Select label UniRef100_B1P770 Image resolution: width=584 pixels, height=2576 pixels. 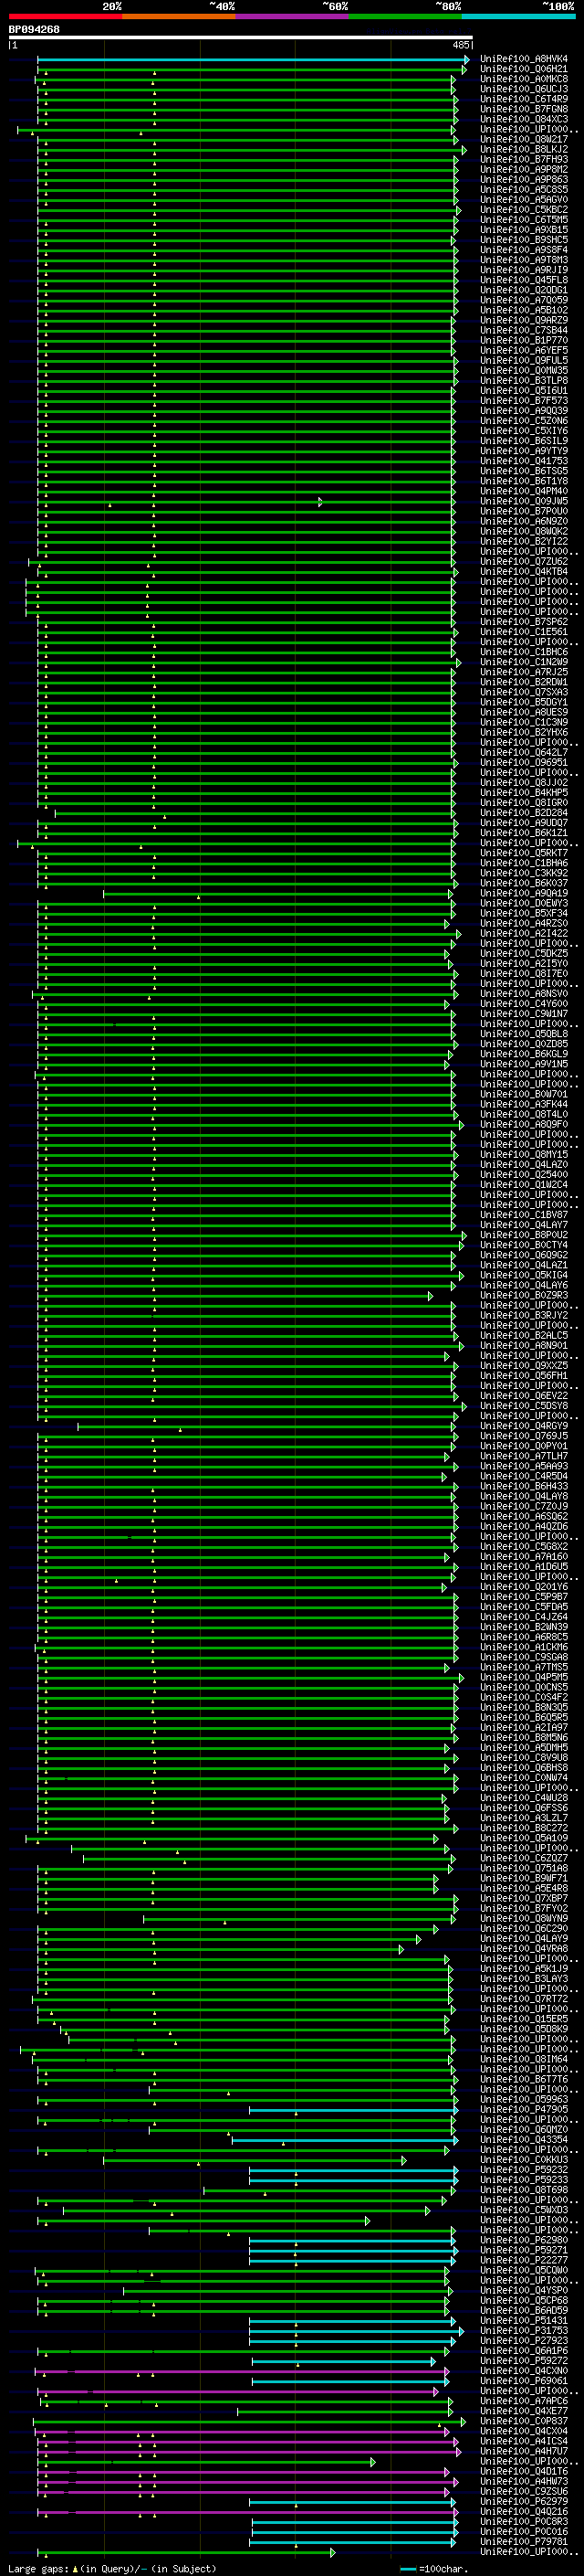524,340
